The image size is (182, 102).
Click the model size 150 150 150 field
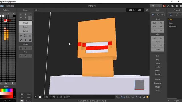tap(135, 10)
